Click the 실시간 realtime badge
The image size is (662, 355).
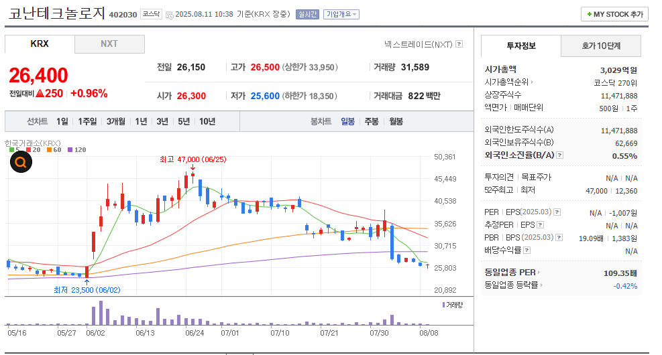pyautogui.click(x=307, y=14)
